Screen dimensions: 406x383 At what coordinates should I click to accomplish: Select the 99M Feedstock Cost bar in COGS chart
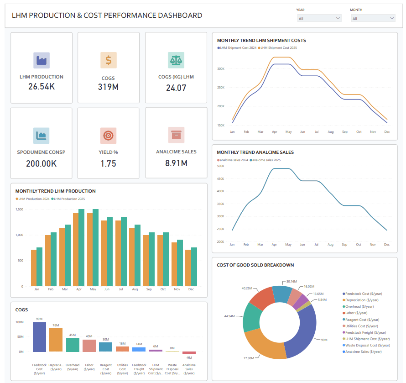pyautogui.click(x=39, y=337)
